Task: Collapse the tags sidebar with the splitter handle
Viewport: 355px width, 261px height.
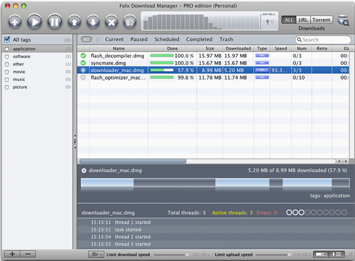Action: 75,142
